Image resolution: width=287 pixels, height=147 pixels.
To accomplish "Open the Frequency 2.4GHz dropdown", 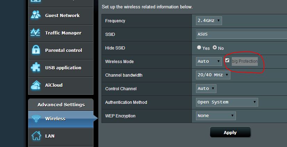I will 209,21.
